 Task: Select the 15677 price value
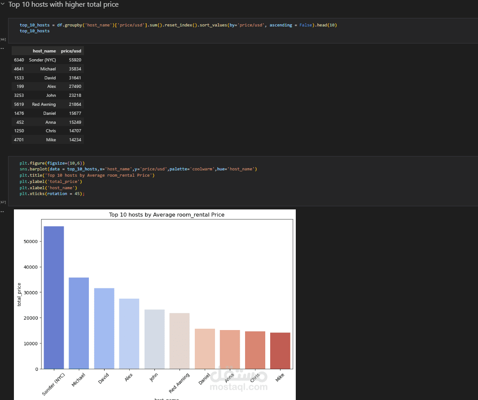pos(75,113)
